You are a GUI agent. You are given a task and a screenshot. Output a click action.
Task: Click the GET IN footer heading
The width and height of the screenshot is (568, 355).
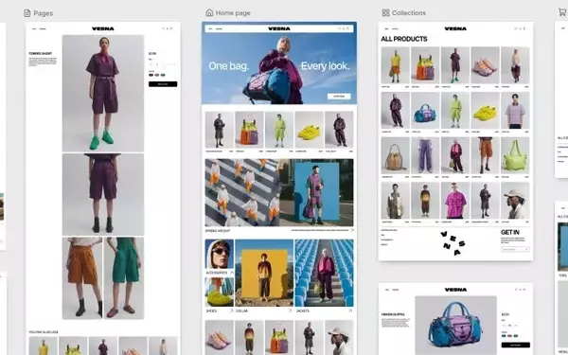pyautogui.click(x=510, y=232)
